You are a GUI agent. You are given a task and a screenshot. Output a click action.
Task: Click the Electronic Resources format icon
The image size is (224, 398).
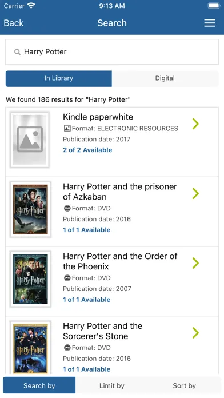[67, 129]
